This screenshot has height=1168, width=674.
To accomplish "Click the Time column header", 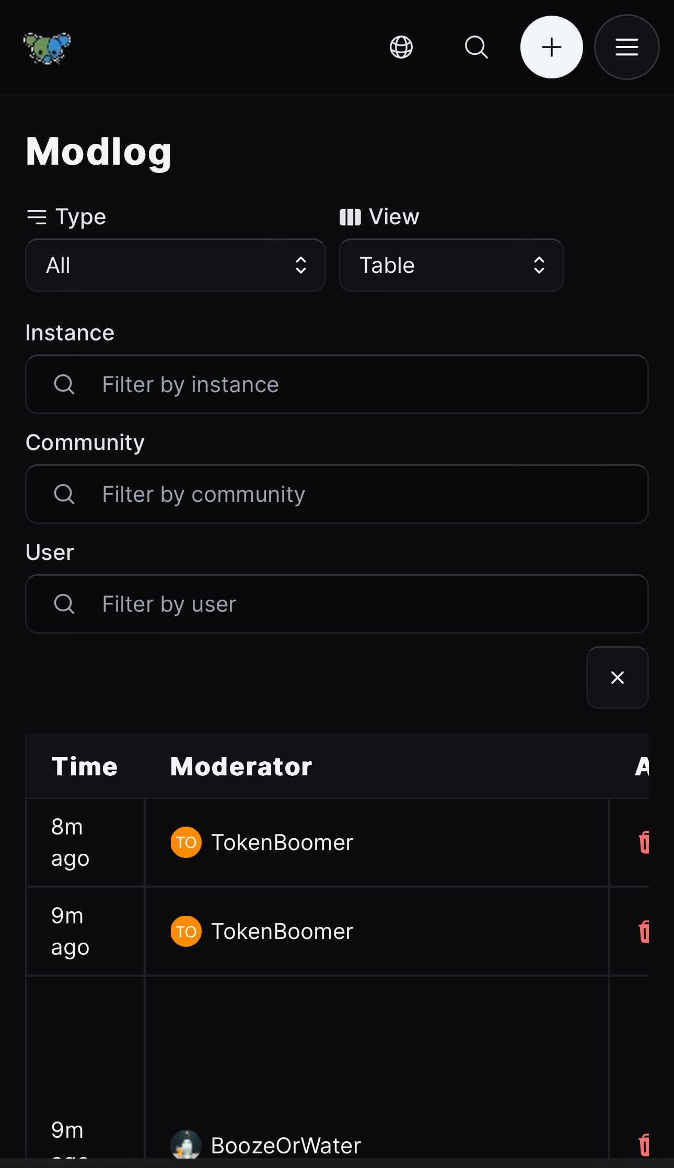I will click(x=85, y=766).
